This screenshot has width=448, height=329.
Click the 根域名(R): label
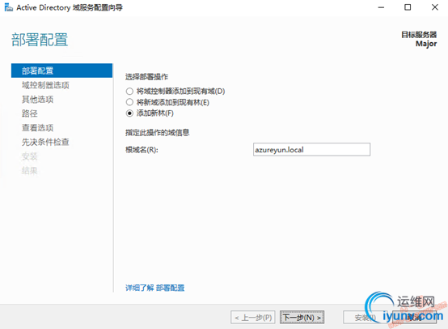click(x=142, y=150)
